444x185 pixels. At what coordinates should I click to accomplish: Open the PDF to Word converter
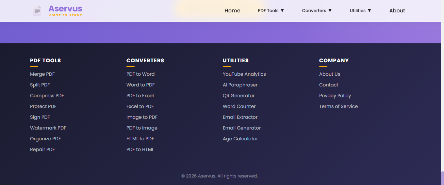140,74
